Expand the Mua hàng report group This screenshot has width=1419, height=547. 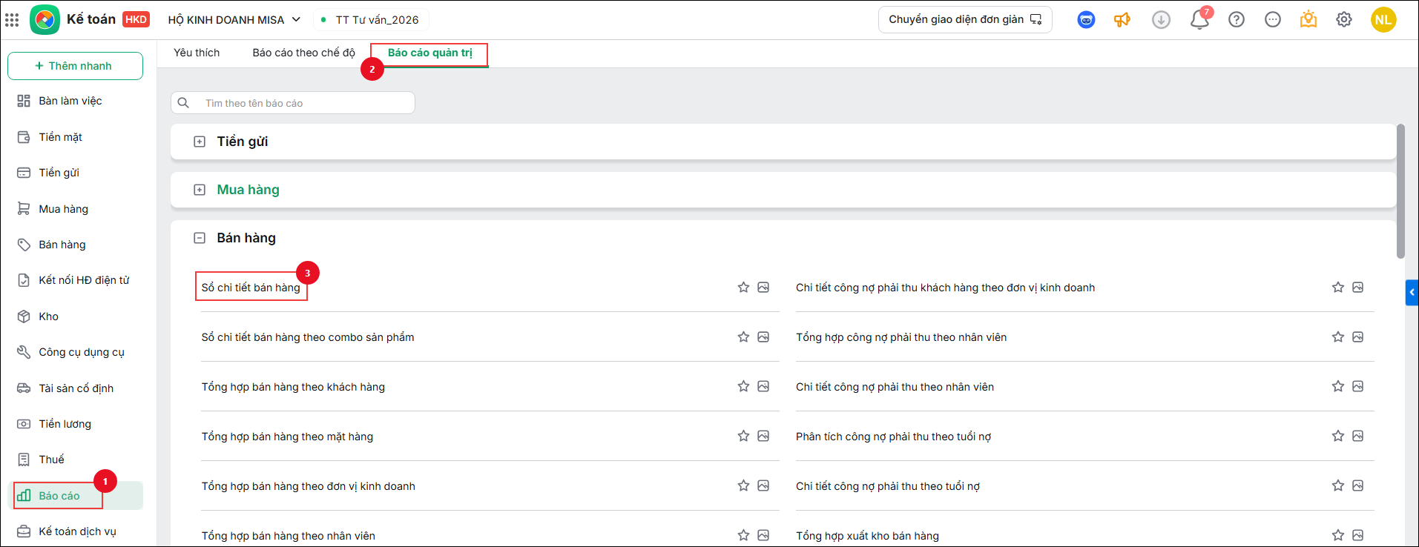200,190
